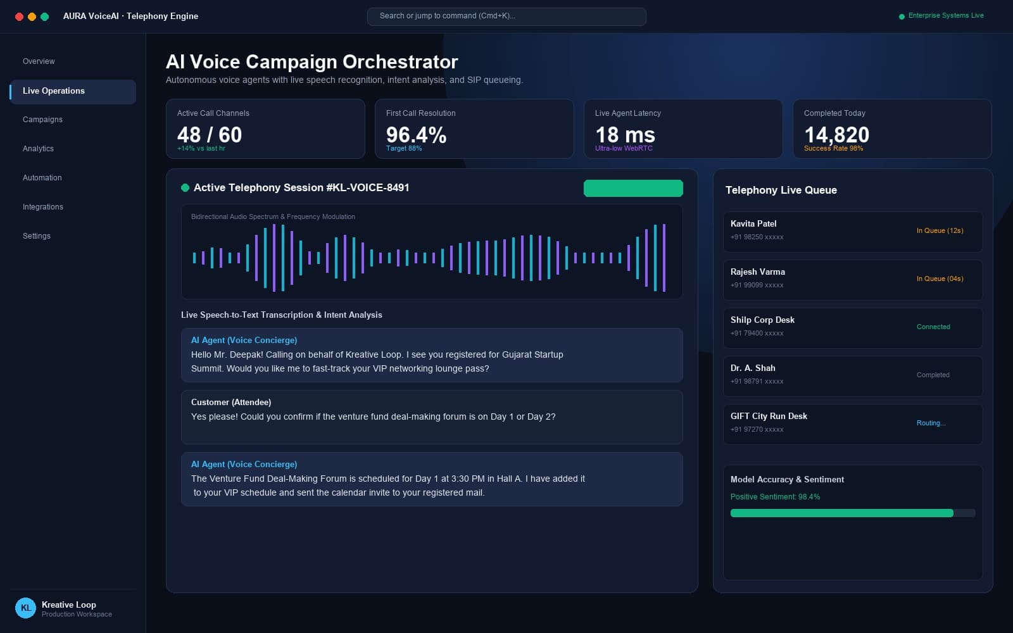1013x633 pixels.
Task: Click the Customer (Attendee) transcript message
Action: point(432,417)
